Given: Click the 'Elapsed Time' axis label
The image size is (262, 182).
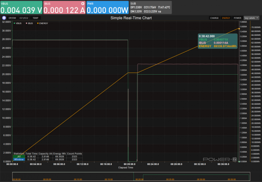Looking at the screenshot, I should [x=126, y=168].
